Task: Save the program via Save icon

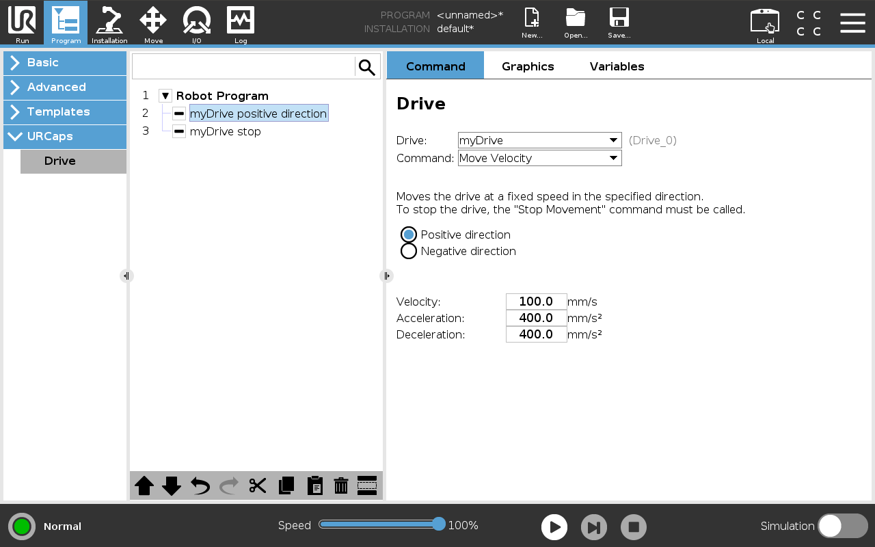Action: pyautogui.click(x=619, y=23)
